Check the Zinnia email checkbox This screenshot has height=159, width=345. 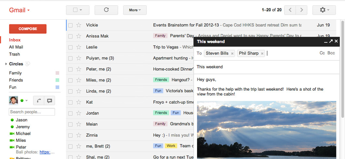(70, 135)
